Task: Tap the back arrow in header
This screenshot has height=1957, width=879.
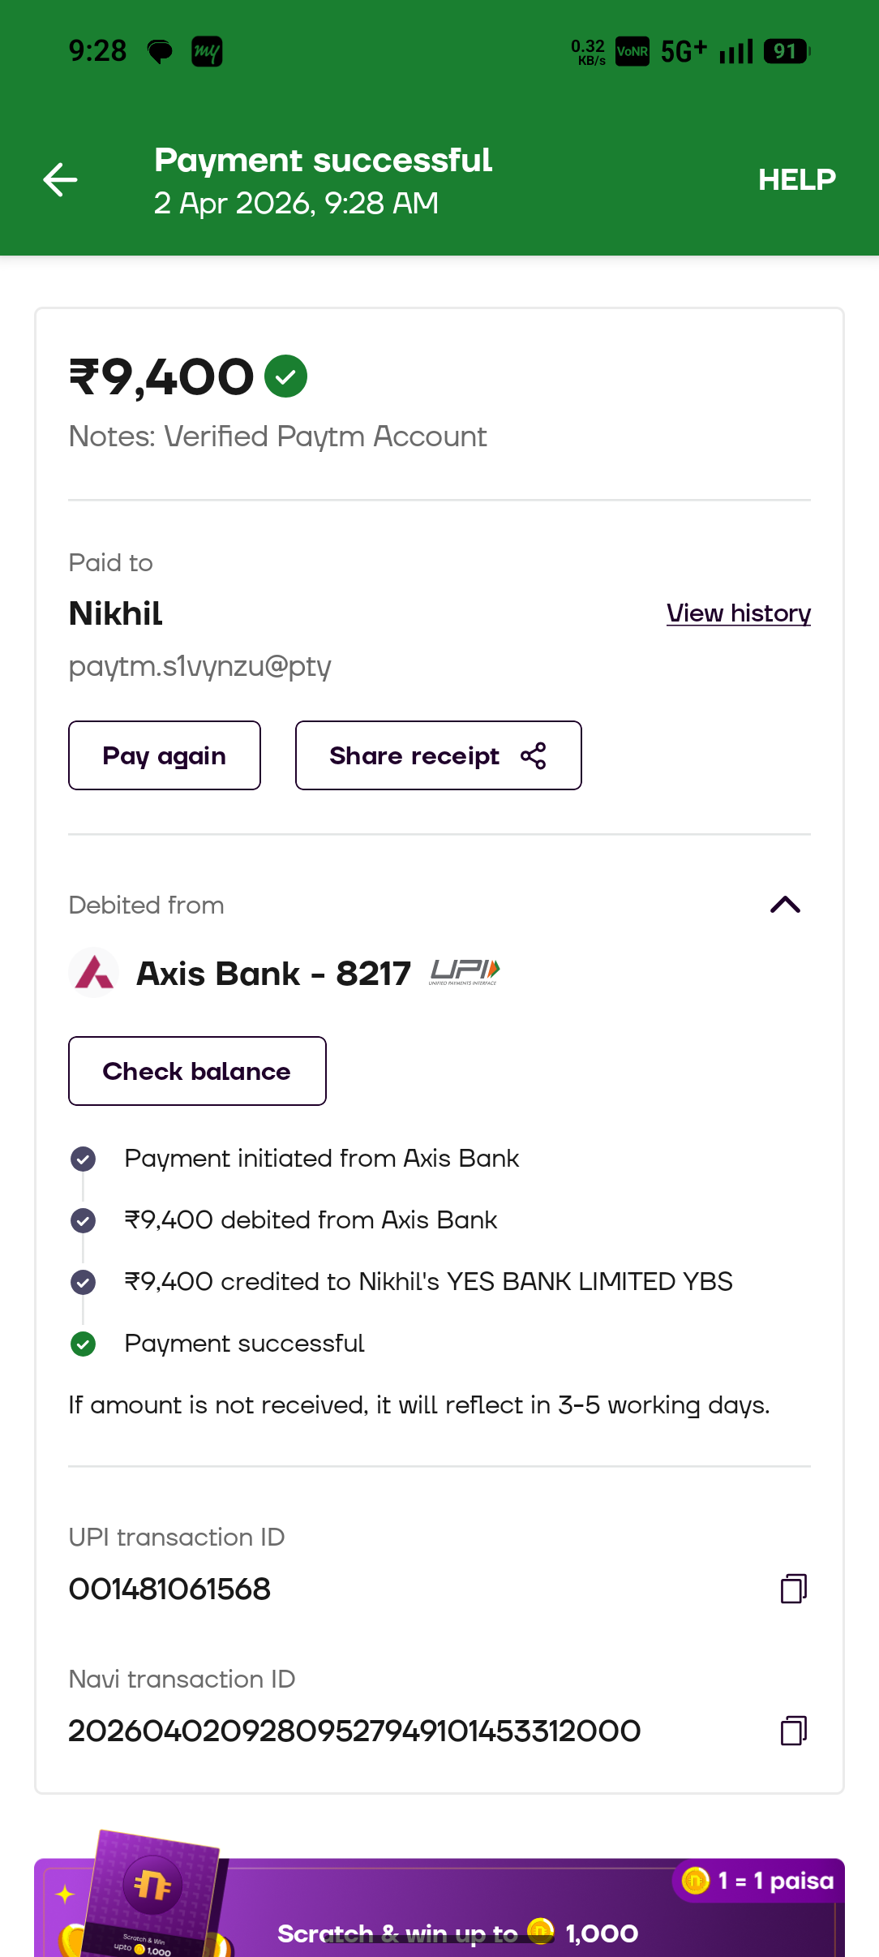Action: click(60, 179)
